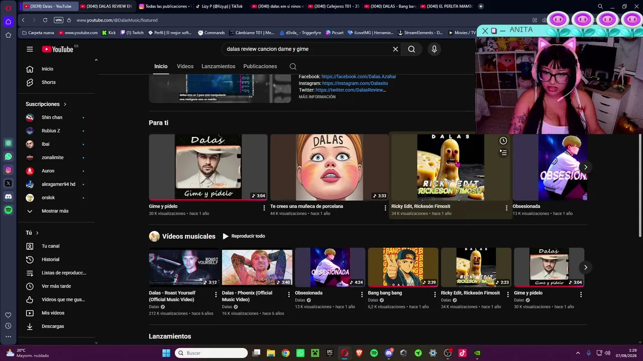Screen dimensions: 643x361
Task: Clear the YouTube search query
Action: pyautogui.click(x=395, y=49)
